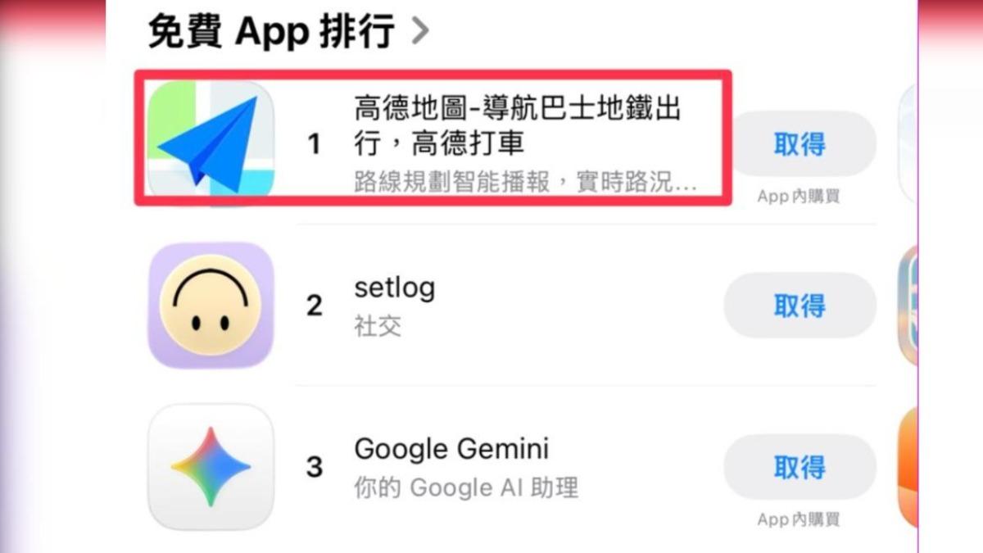This screenshot has height=553, width=983.
Task: Open the Google Gemini app title
Action: click(x=451, y=449)
